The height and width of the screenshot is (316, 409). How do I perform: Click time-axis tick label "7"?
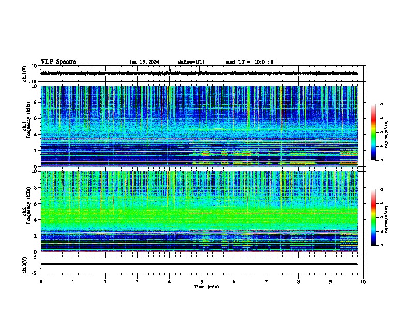tap(266, 282)
